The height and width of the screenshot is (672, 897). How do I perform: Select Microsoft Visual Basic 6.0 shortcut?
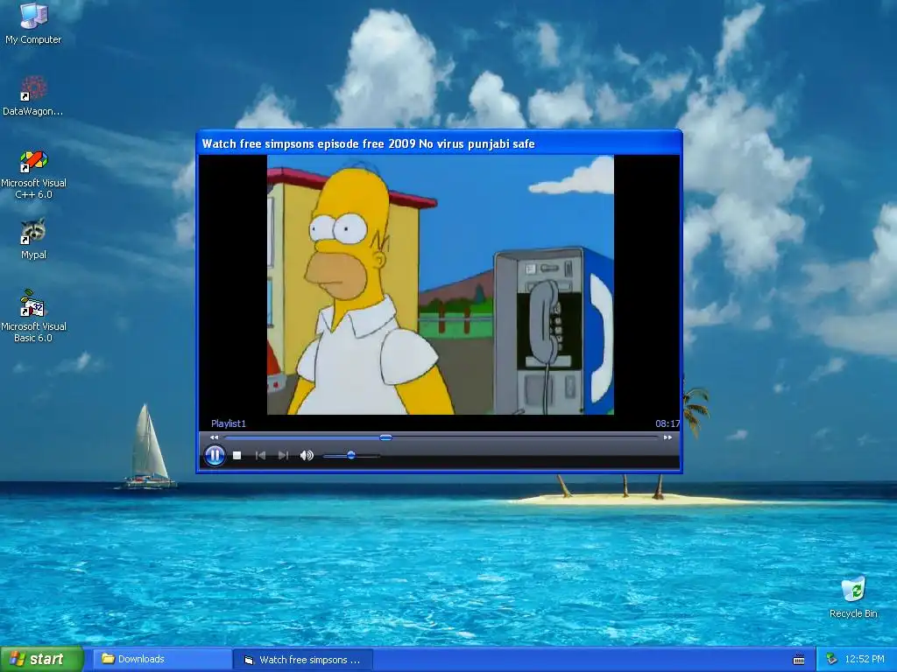[33, 317]
